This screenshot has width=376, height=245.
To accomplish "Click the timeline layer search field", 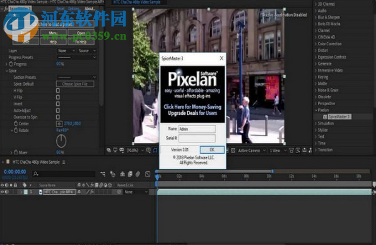I will pos(64,174).
